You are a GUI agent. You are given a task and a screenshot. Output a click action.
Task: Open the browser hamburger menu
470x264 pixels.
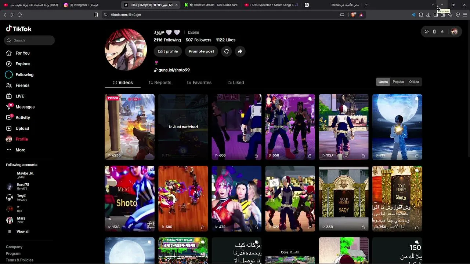tap(465, 15)
